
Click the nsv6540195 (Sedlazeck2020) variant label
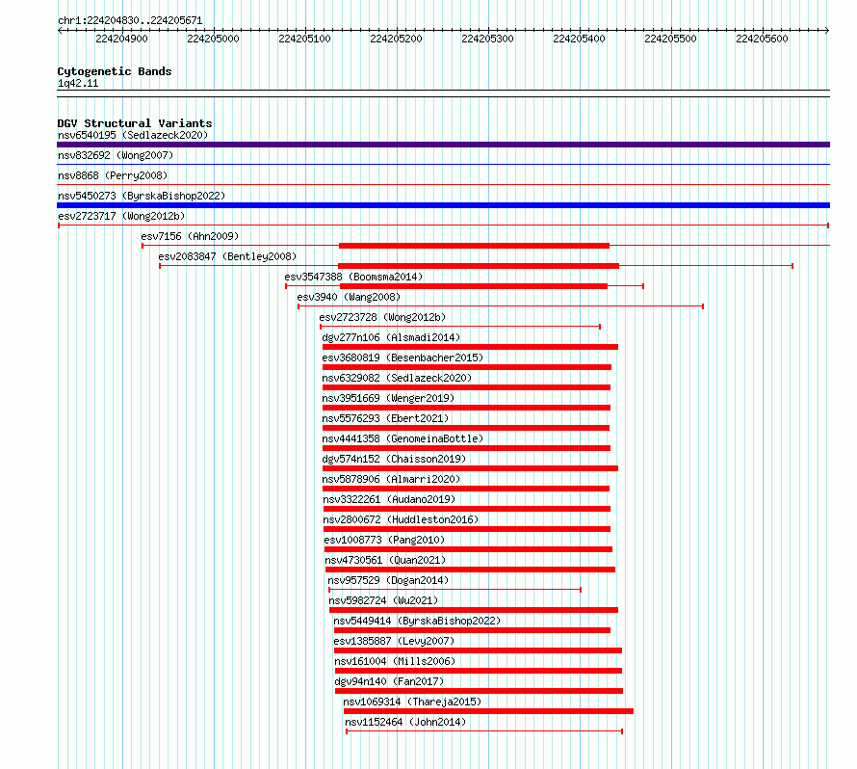[x=133, y=135]
